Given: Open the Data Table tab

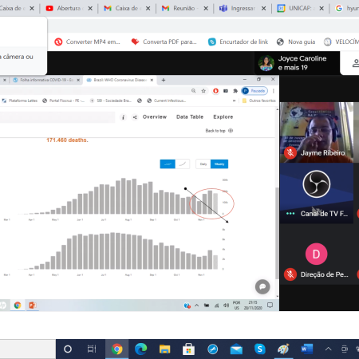Looking at the screenshot, I should (190, 116).
